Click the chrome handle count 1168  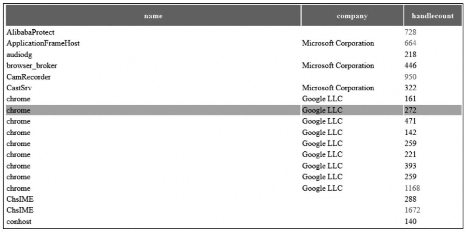(x=412, y=188)
